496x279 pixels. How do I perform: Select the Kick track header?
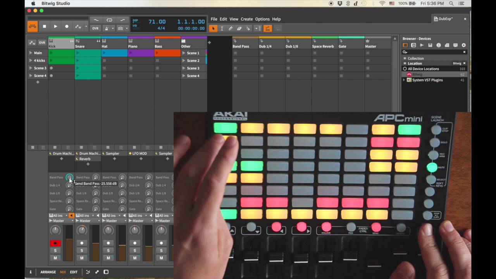click(x=61, y=44)
